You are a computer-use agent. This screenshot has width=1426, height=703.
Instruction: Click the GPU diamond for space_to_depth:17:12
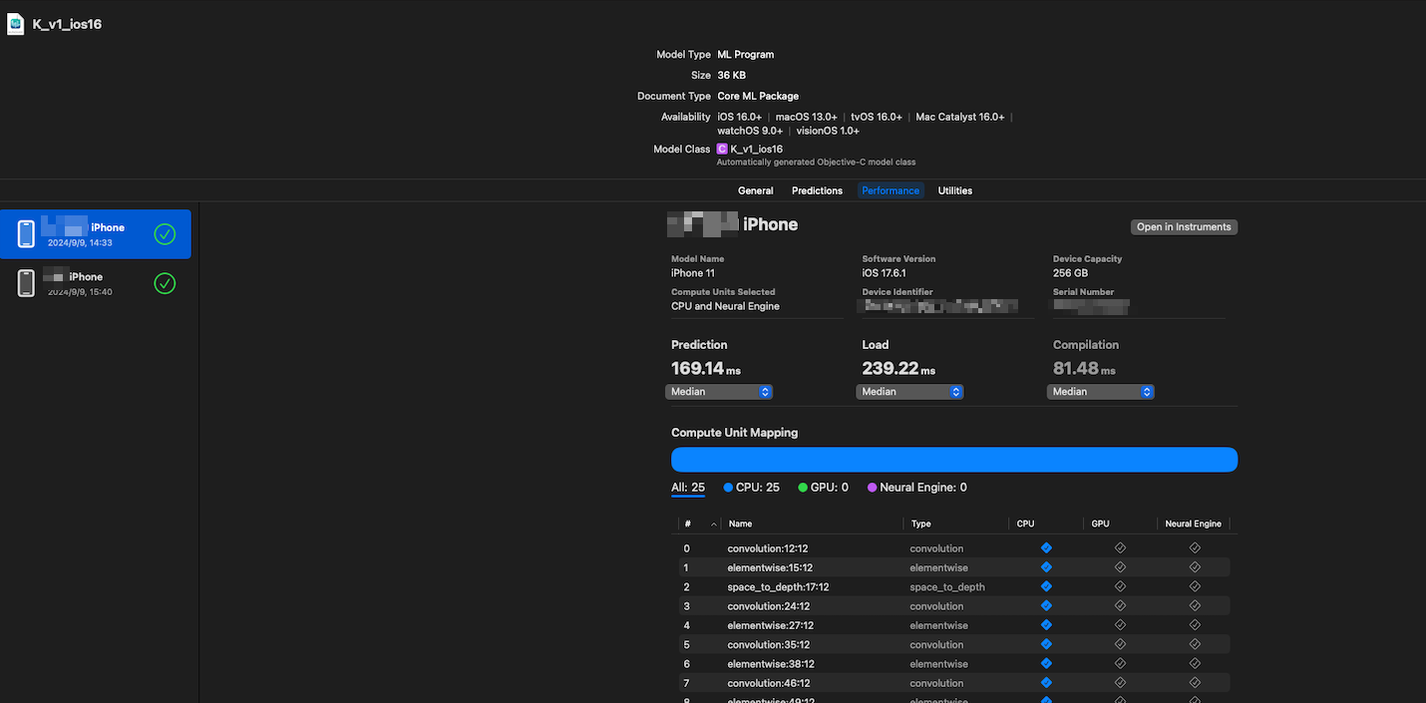tap(1120, 586)
